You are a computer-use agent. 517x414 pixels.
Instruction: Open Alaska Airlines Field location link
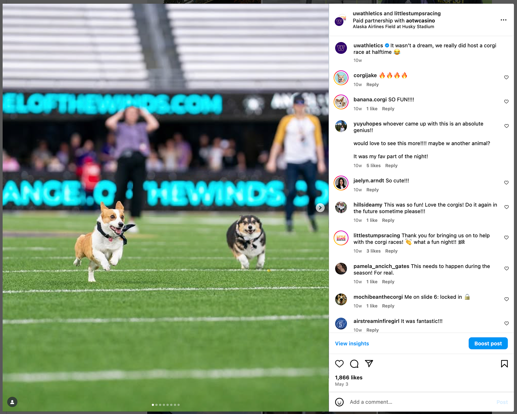(x=393, y=27)
